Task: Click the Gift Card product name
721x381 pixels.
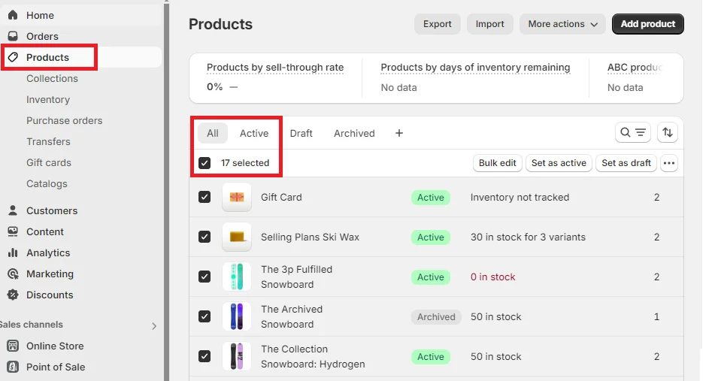Action: point(281,197)
